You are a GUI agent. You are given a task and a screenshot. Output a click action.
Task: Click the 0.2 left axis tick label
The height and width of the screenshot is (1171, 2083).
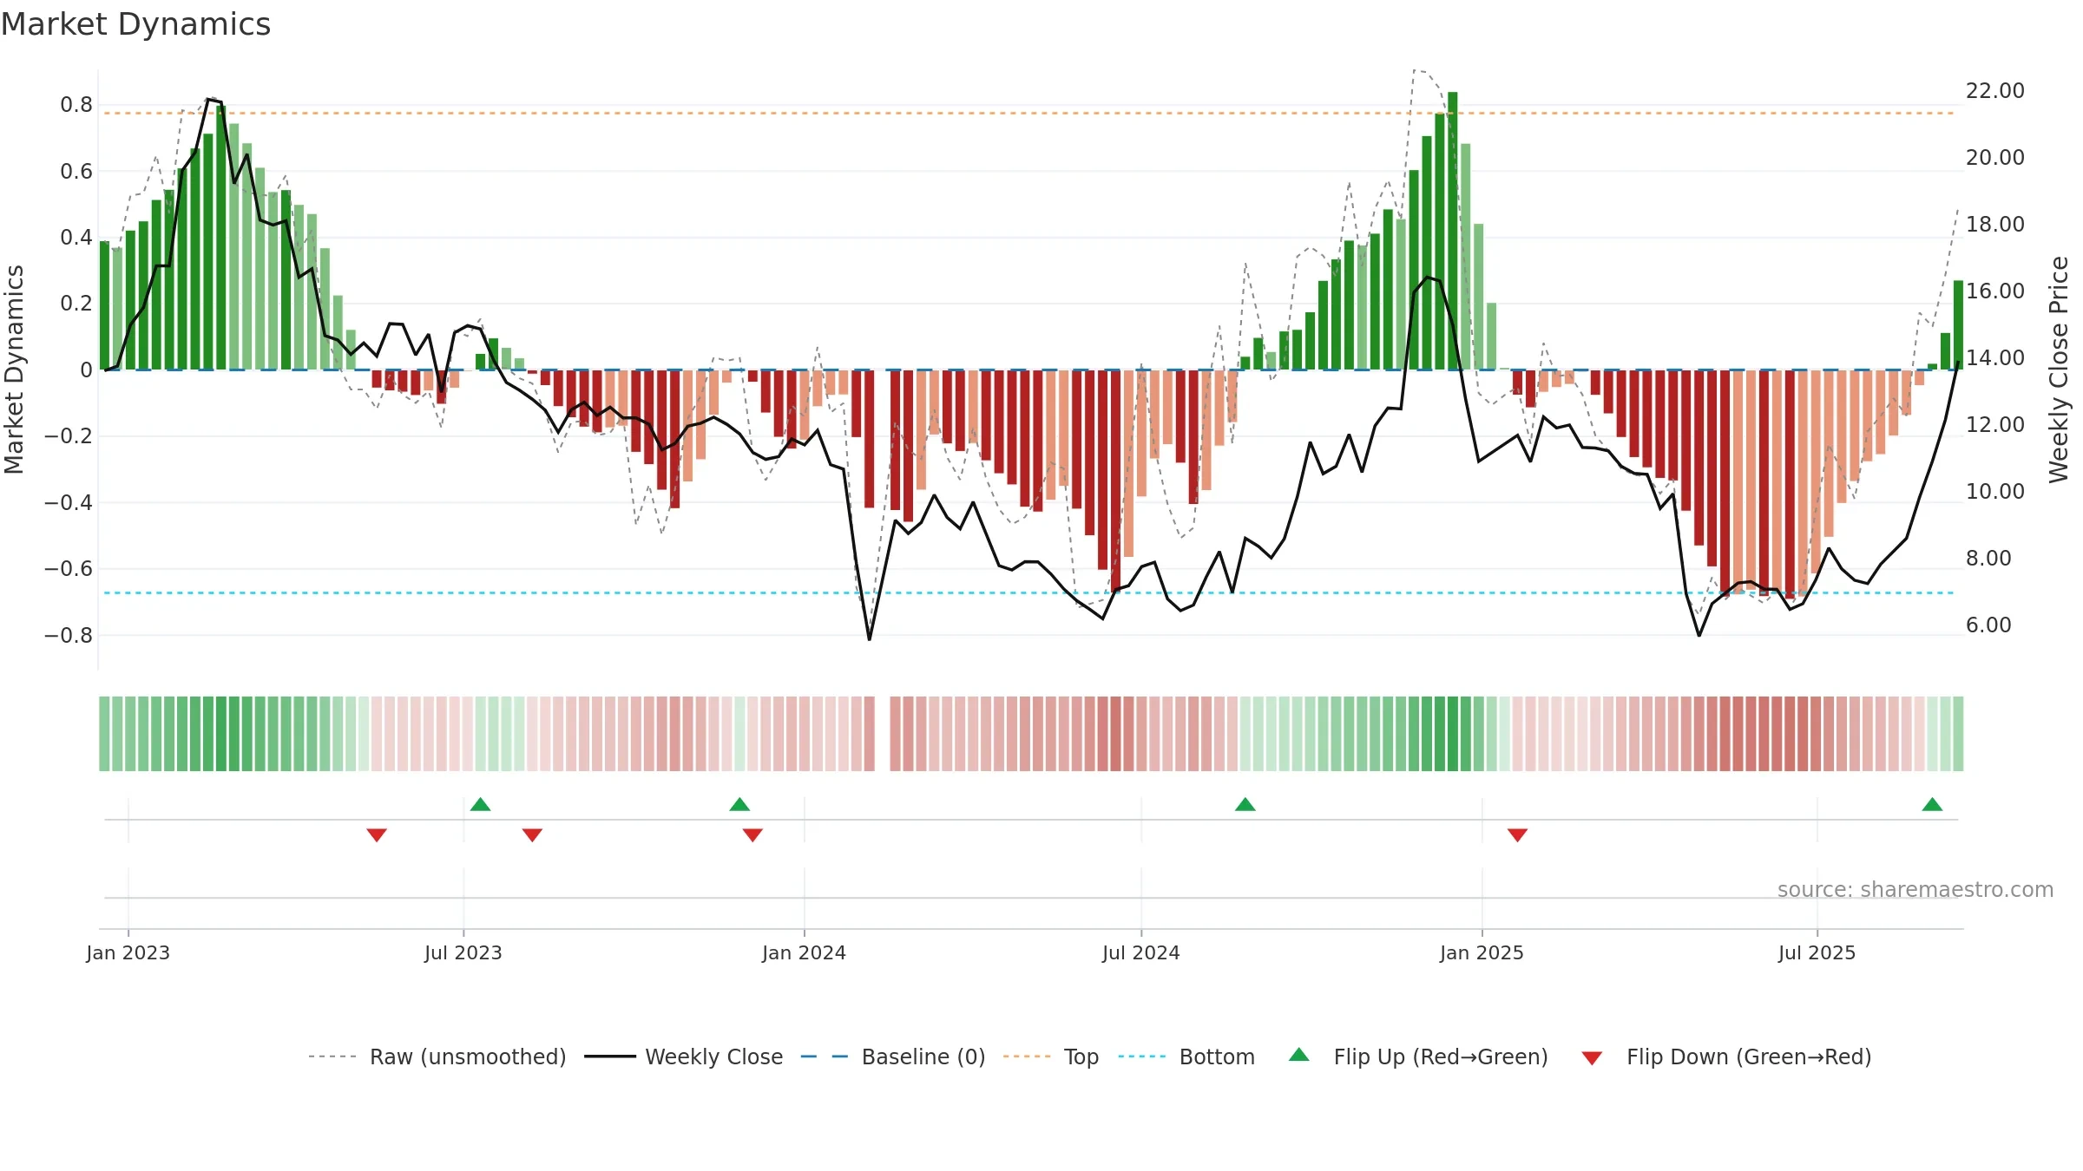[x=76, y=304]
